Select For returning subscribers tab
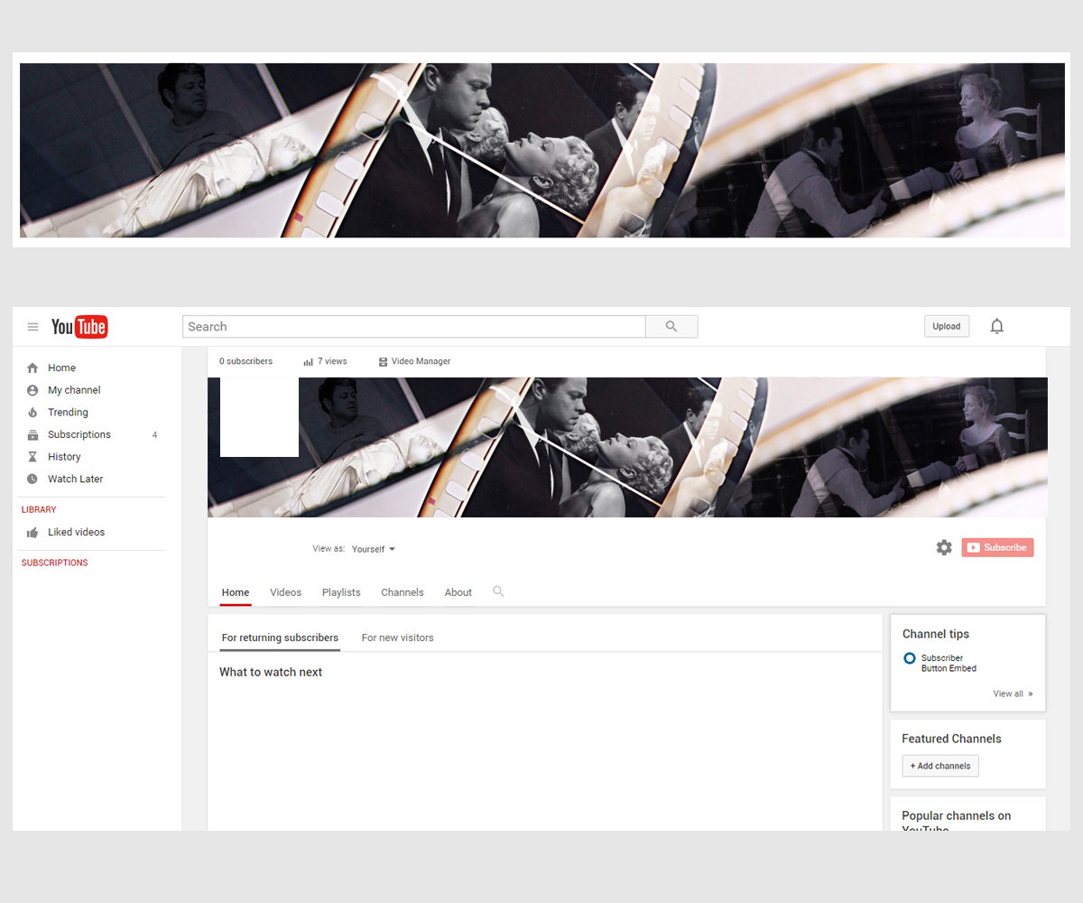Image resolution: width=1083 pixels, height=903 pixels. 280,638
